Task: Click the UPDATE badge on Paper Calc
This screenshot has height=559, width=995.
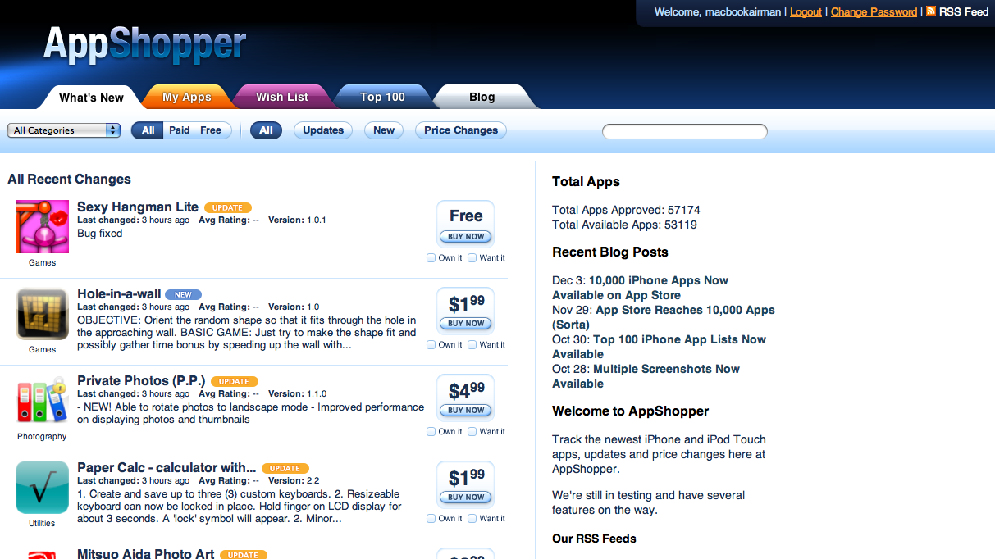Action: 285,469
